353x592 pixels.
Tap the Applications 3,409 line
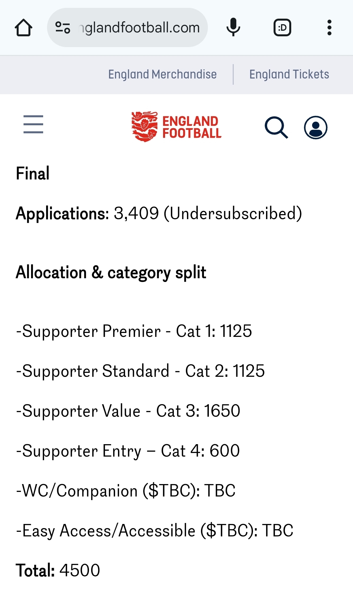point(159,214)
